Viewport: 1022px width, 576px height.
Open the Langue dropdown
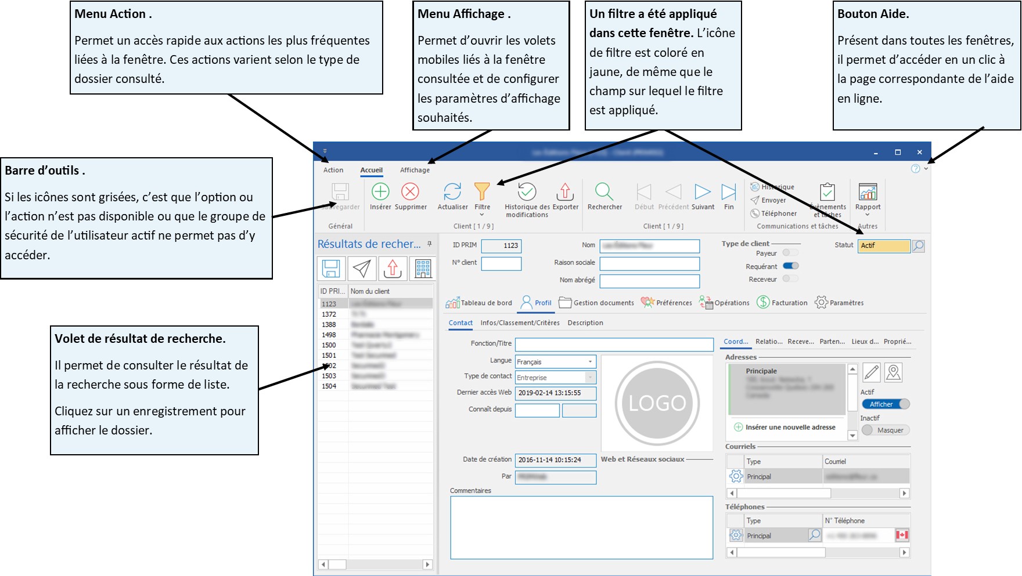point(590,362)
